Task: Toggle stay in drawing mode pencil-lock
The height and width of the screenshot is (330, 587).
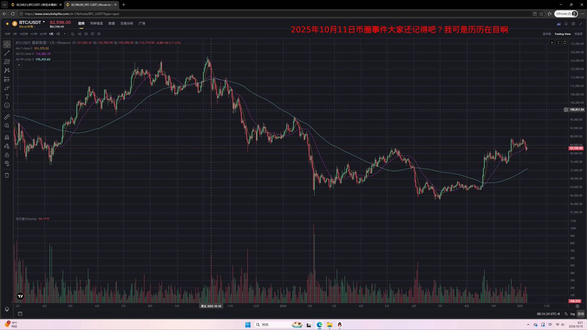Action: coord(7,146)
